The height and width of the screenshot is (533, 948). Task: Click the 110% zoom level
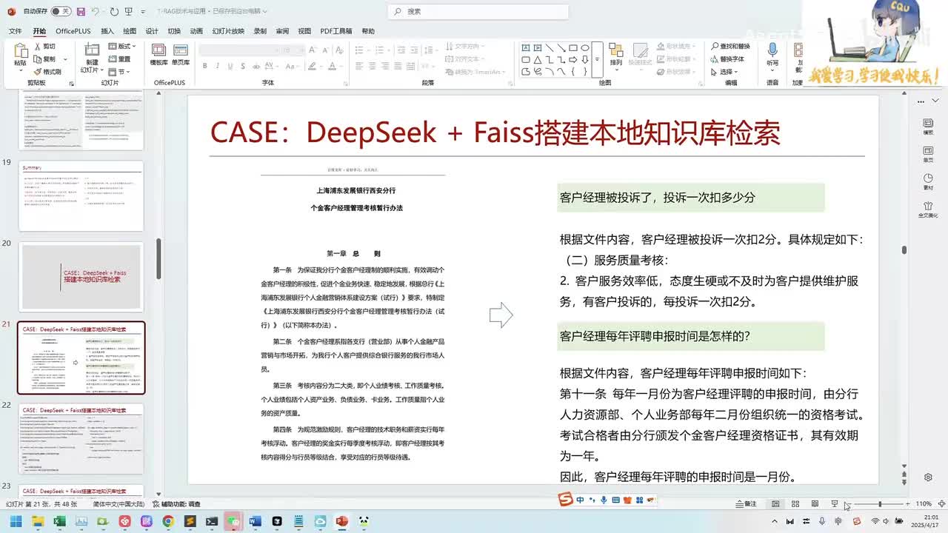[x=924, y=503]
